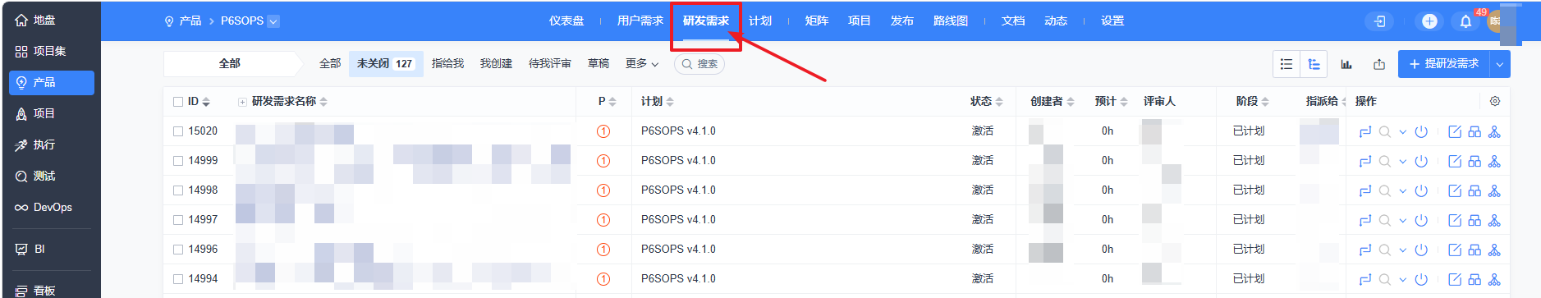Check the box for requirement 15020
Screen dimensions: 1541x298
click(x=178, y=131)
